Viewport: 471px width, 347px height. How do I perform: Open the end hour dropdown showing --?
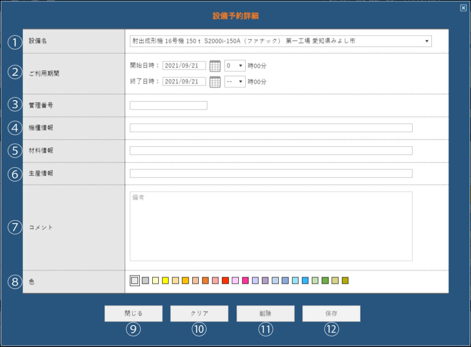[x=235, y=82]
